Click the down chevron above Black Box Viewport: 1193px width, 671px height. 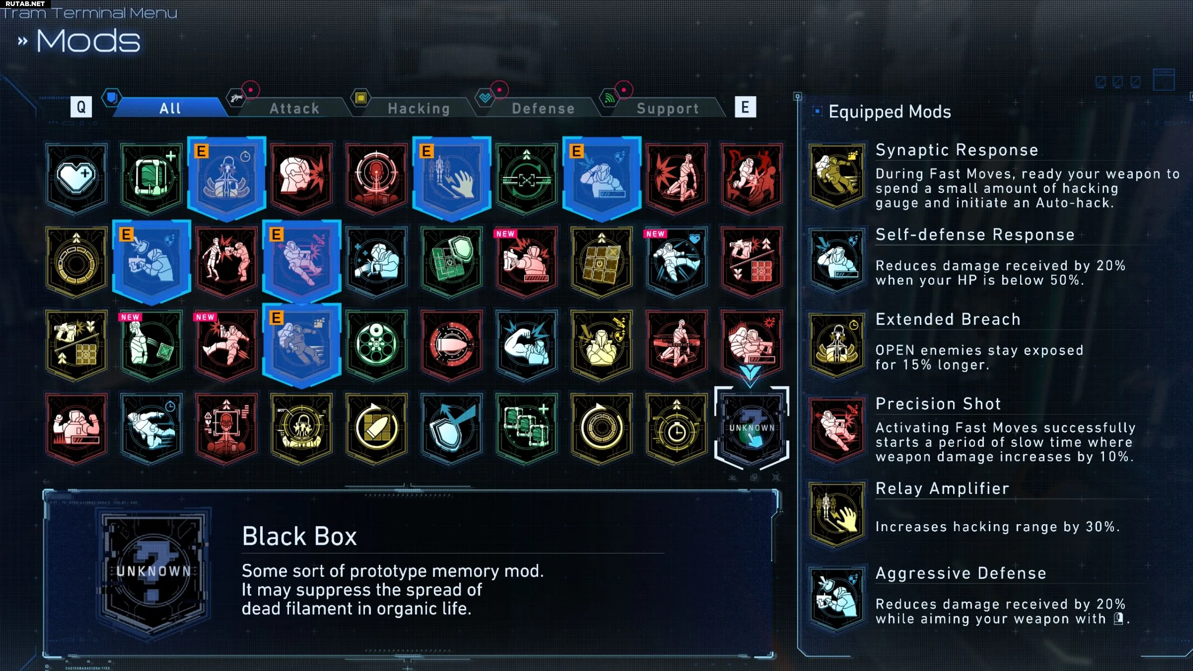point(750,375)
